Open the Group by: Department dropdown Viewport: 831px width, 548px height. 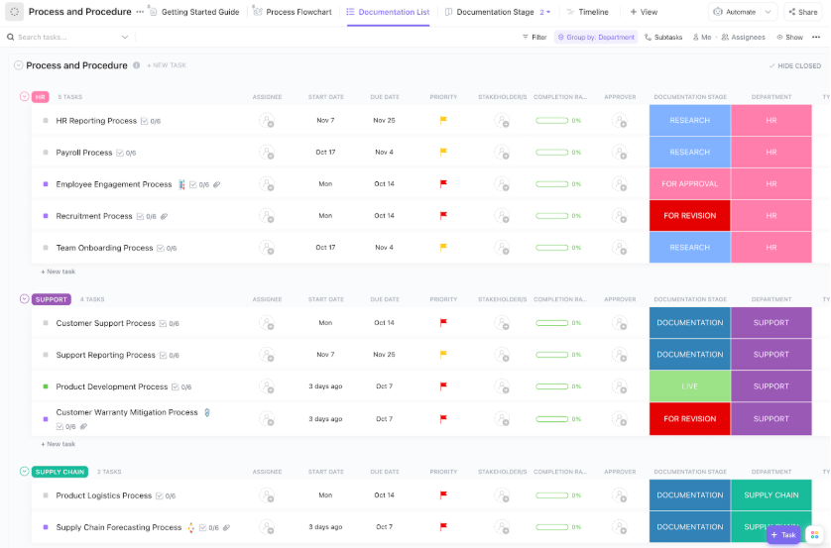tap(595, 37)
